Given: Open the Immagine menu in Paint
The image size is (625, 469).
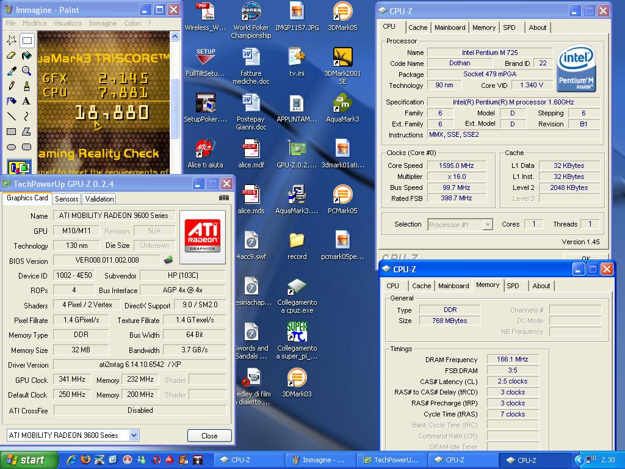Looking at the screenshot, I should (x=103, y=23).
